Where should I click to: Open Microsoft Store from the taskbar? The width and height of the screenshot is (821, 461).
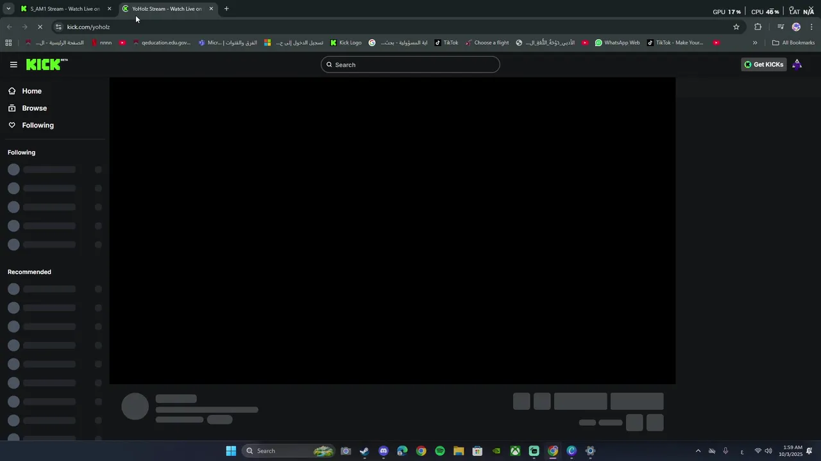(477, 451)
